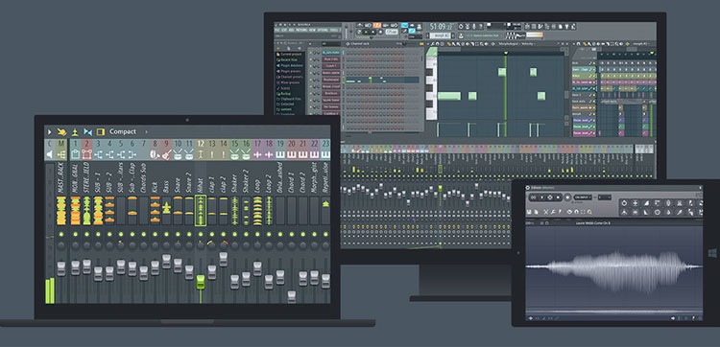Expand Plugin presets in the desktop browser
Image resolution: width=720 pixels, height=347 pixels.
click(x=289, y=71)
